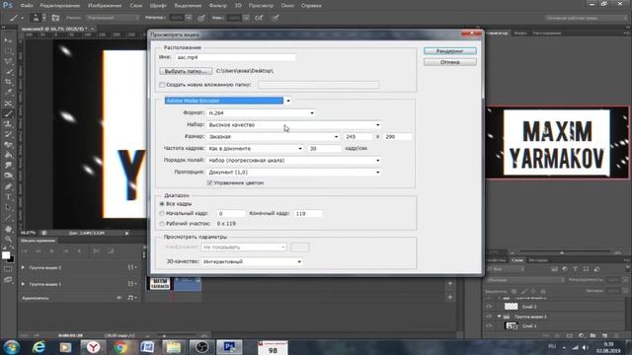Switch to the 'Слои' tab

[517, 260]
